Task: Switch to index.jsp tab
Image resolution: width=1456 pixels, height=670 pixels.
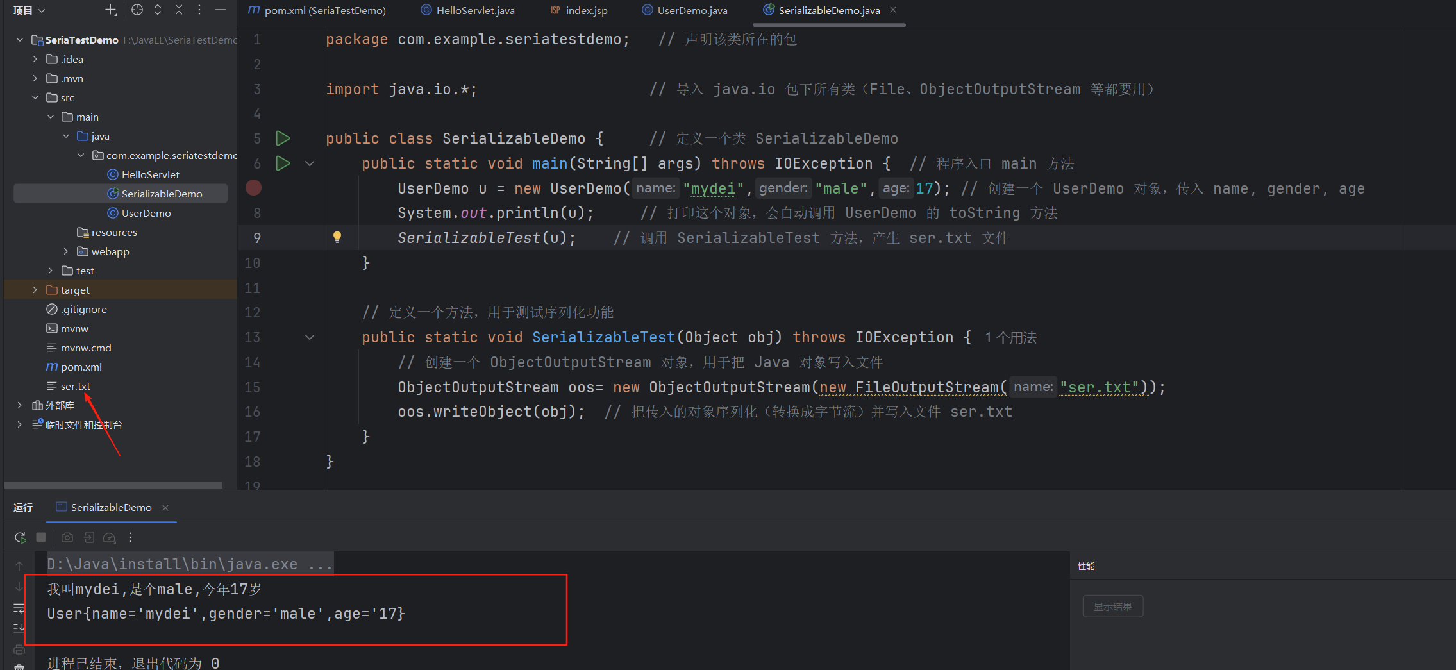Action: pyautogui.click(x=579, y=10)
